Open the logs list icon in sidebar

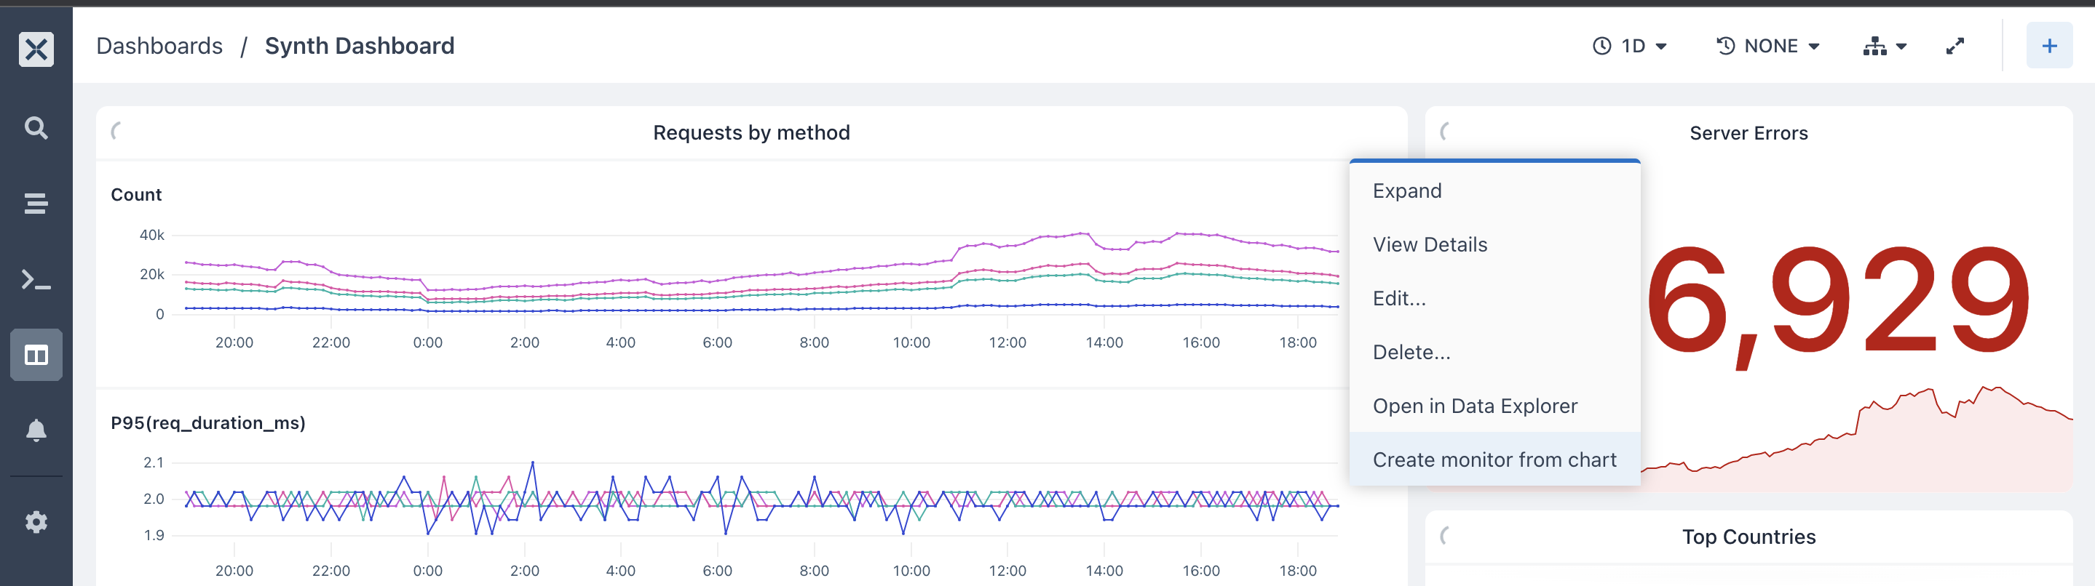36,203
